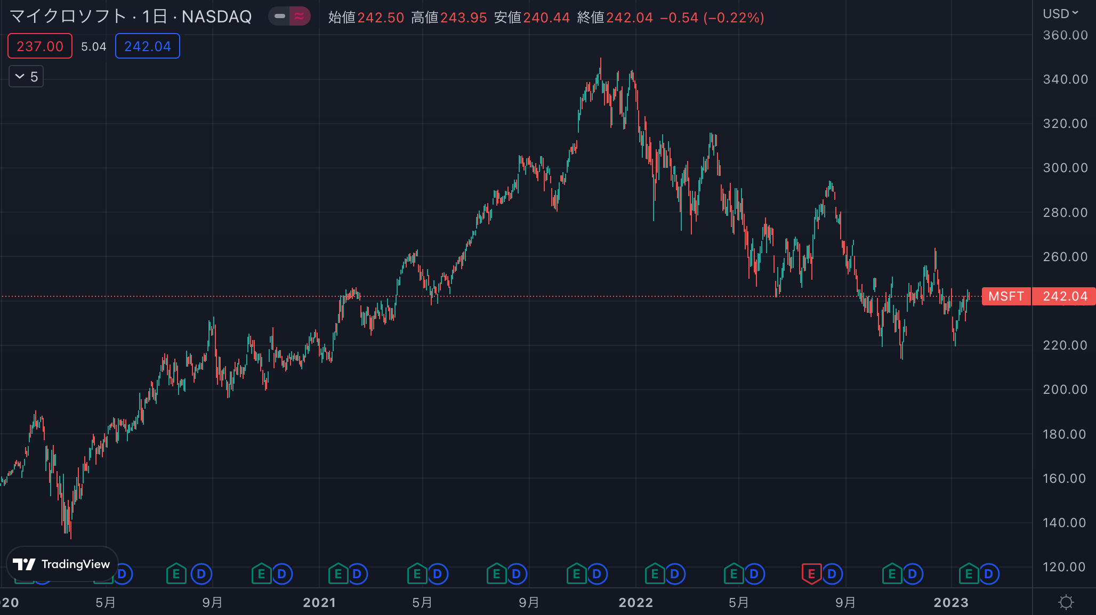Click the MSFT price label on the axis
The height and width of the screenshot is (615, 1096).
(1006, 296)
